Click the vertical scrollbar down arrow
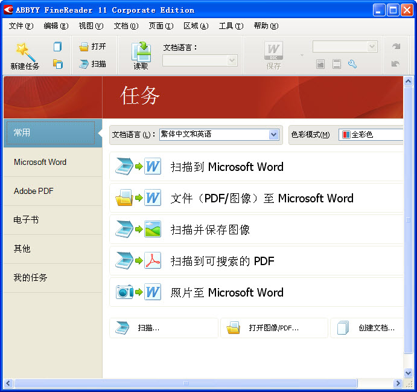Viewport: 417px width, 392px height. [408, 373]
